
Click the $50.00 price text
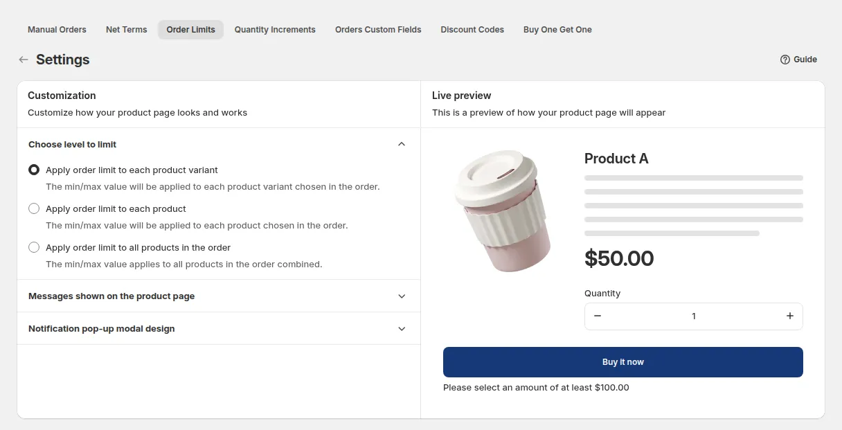click(x=619, y=258)
